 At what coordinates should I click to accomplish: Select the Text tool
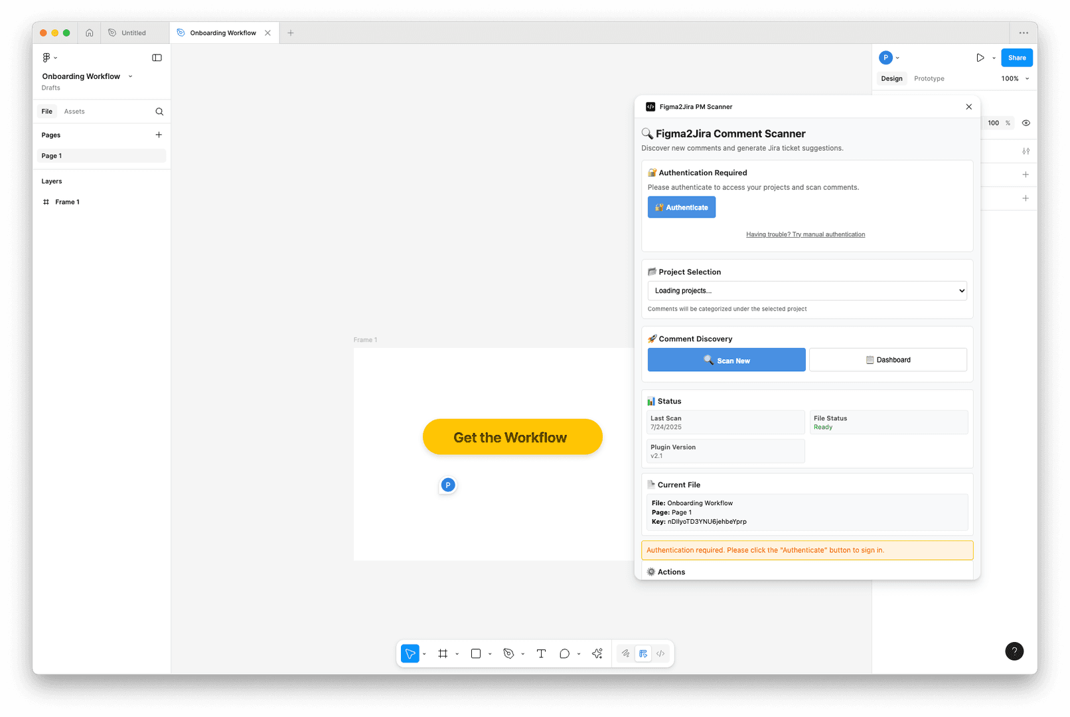coord(541,653)
